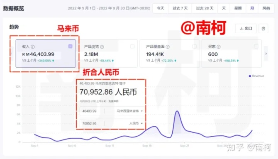Click the Sep 21 axis label
This screenshot has width=278, height=159.
185,146
